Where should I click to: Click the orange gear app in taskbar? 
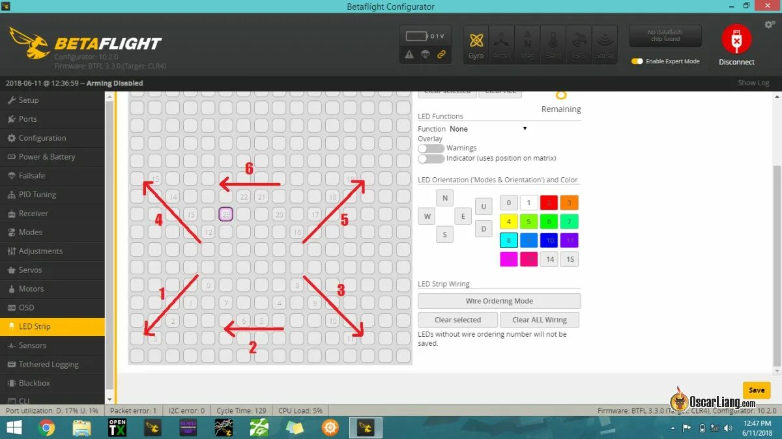(x=330, y=428)
